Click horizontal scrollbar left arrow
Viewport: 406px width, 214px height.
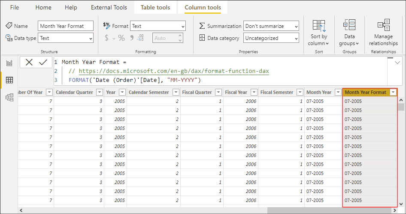21,210
